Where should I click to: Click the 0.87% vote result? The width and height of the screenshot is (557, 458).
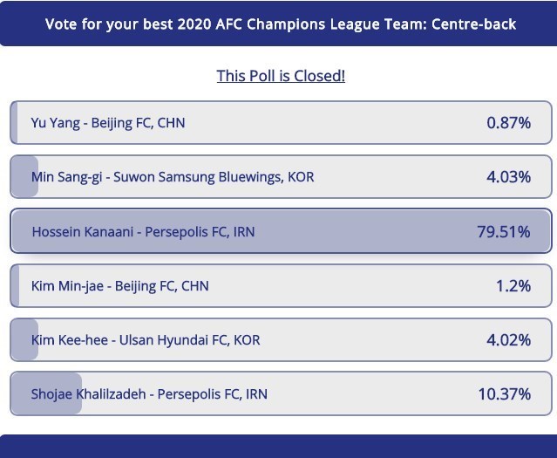508,123
